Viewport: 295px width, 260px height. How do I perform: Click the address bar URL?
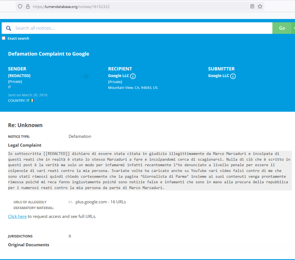(71, 7)
